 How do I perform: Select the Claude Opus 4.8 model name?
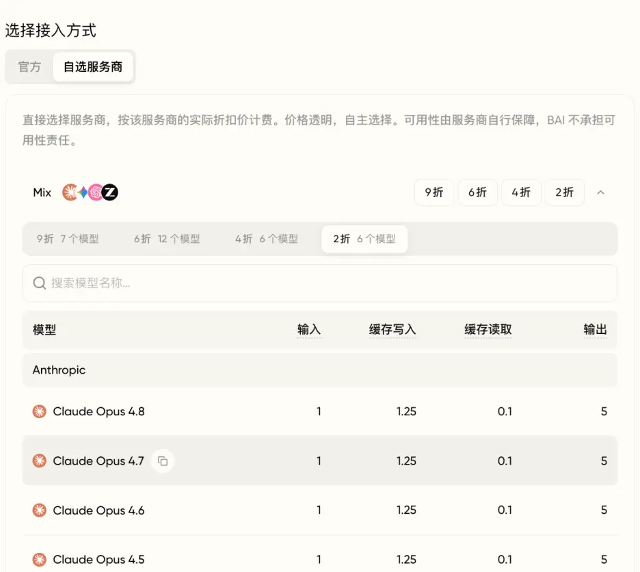pyautogui.click(x=98, y=411)
